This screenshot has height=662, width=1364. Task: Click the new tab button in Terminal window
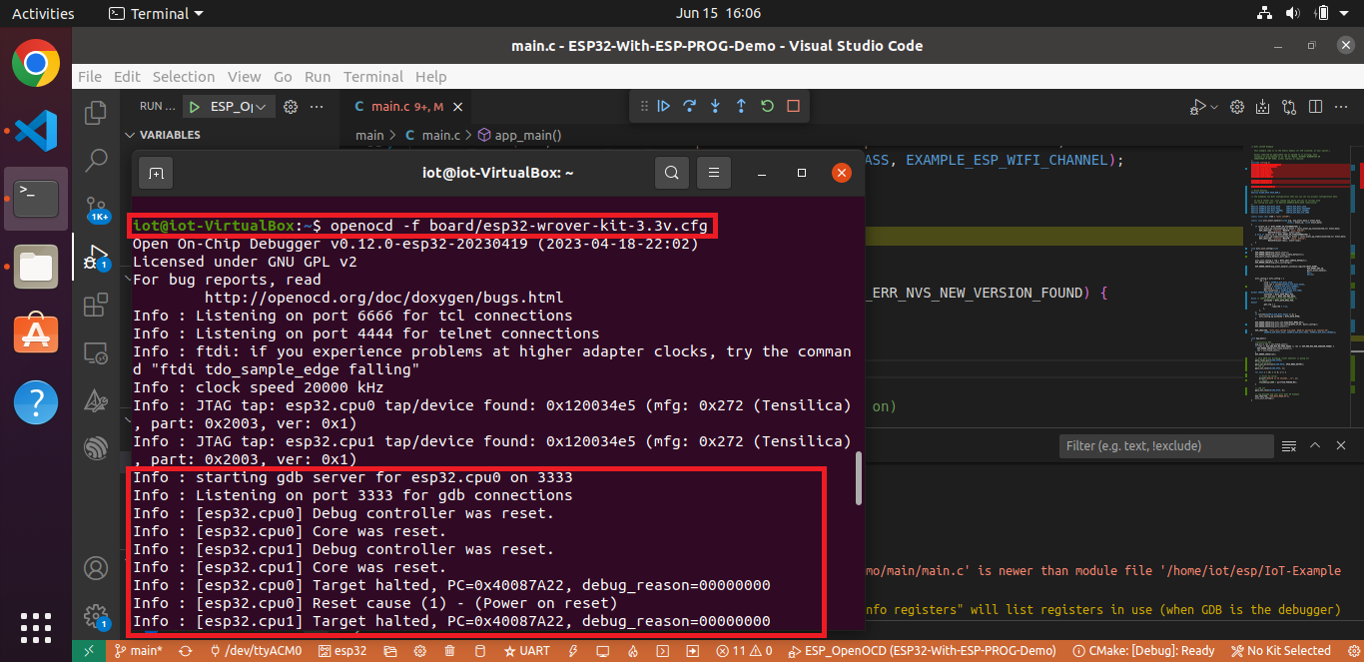tap(157, 173)
